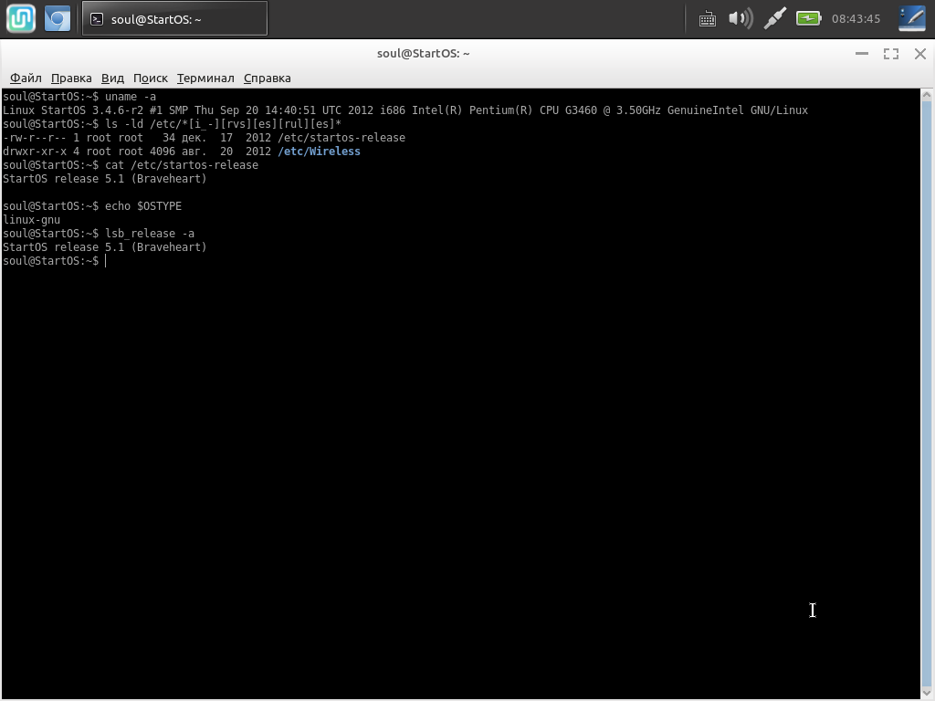Minimize the terminal window
This screenshot has width=935, height=701.
tap(862, 54)
